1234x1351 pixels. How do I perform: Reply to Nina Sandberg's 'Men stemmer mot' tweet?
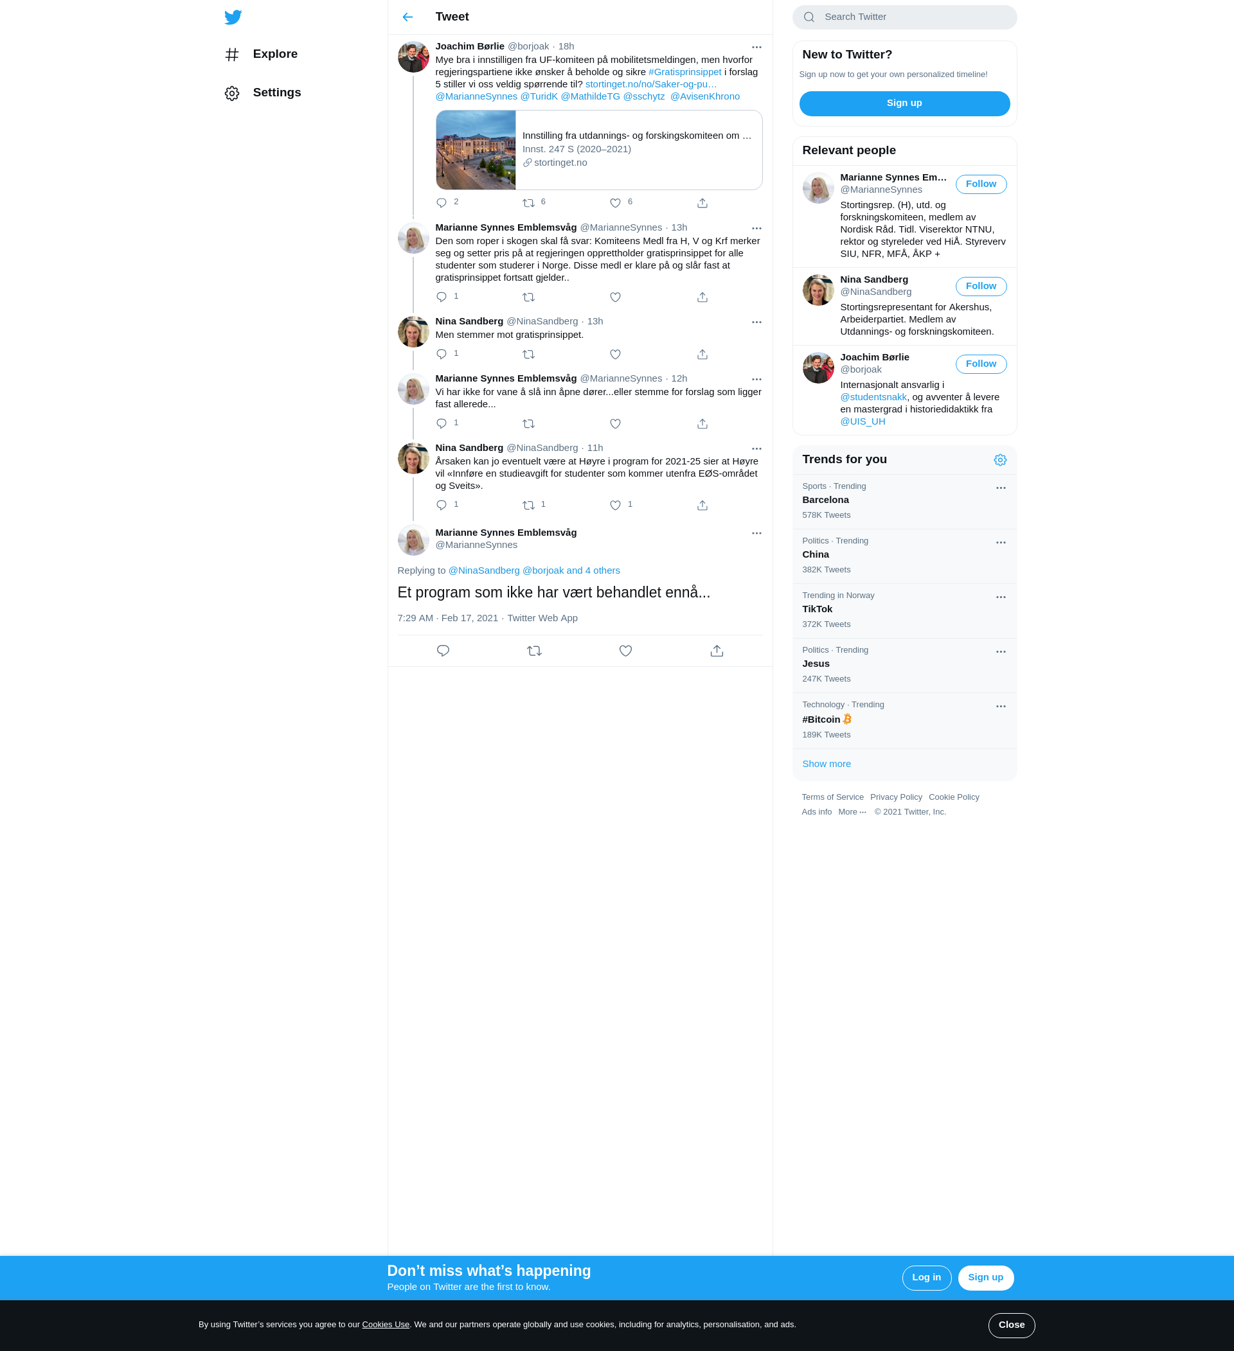tap(441, 354)
